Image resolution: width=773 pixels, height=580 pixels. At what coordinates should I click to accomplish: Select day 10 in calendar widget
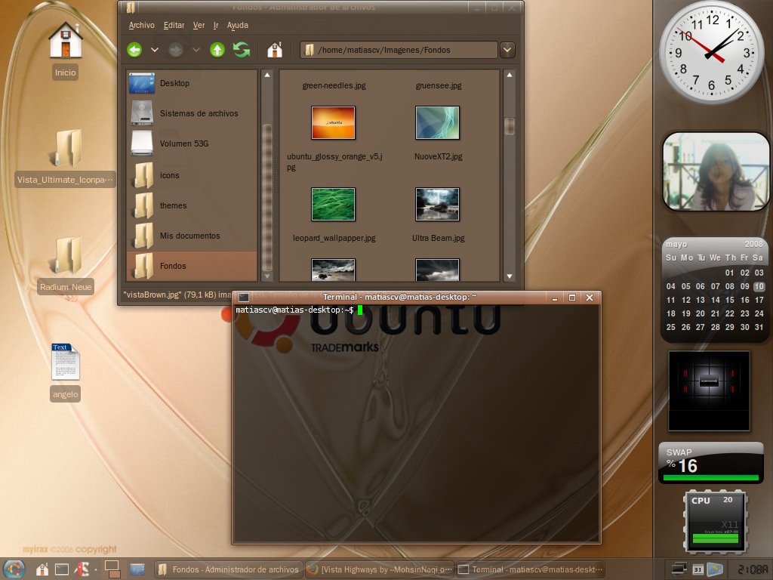[x=759, y=286]
